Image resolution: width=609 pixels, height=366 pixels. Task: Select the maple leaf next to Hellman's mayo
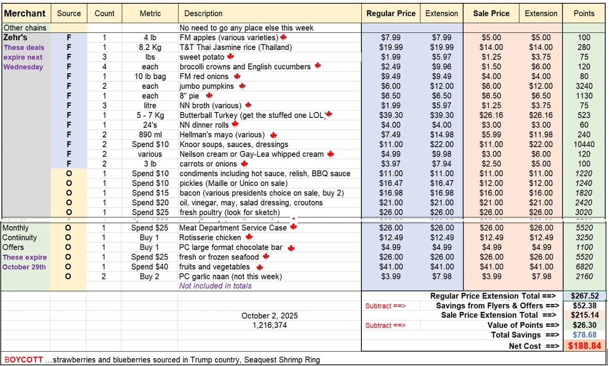(273, 135)
